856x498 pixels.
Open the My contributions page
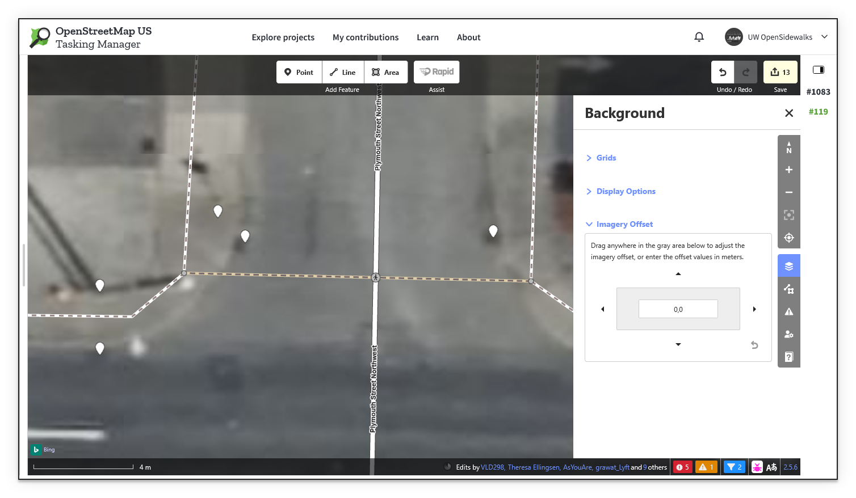pos(366,37)
